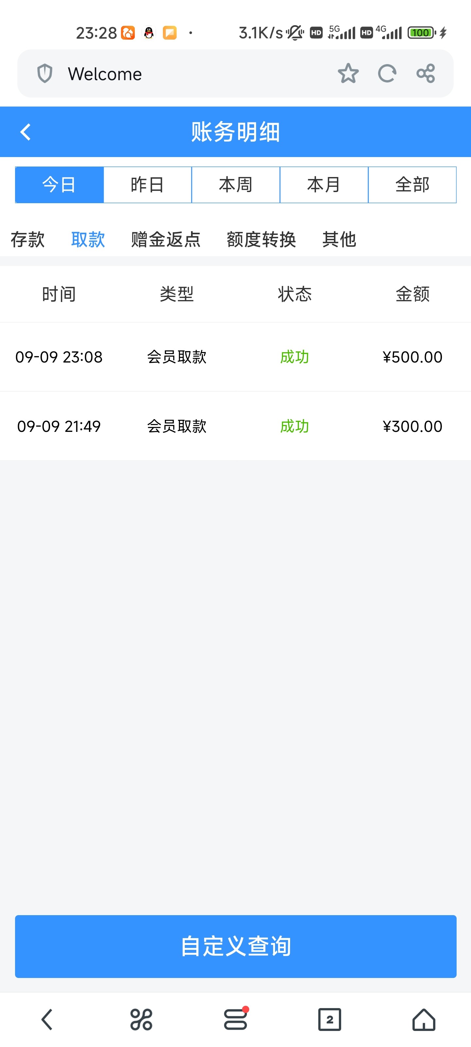This screenshot has height=1047, width=471.
Task: Switch to the 本周 date filter
Action: pyautogui.click(x=236, y=185)
